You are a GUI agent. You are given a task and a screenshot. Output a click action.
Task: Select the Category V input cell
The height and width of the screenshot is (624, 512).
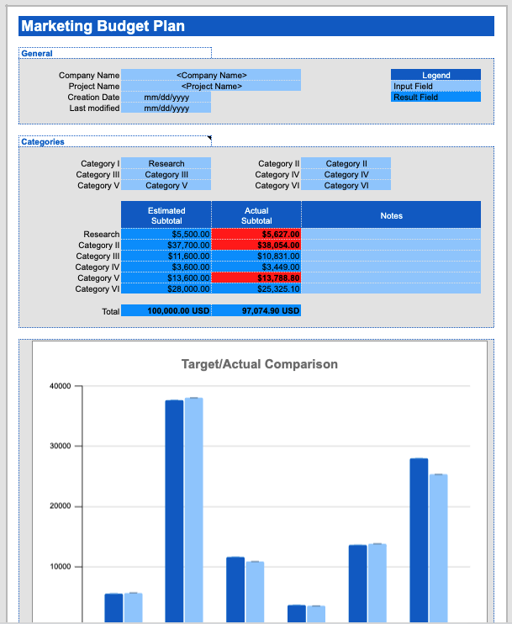point(166,185)
